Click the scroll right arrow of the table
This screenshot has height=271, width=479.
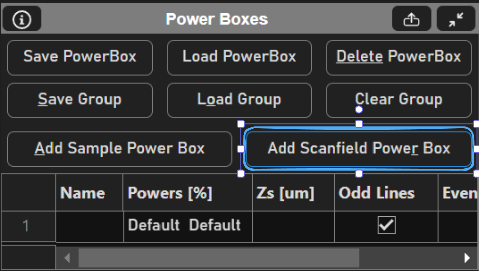tap(467, 258)
